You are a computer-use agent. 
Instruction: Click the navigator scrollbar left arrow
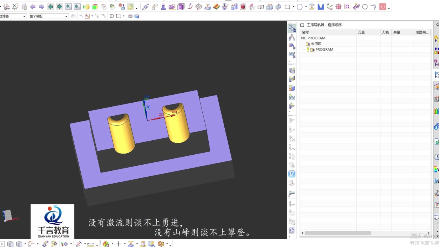pos(302,233)
